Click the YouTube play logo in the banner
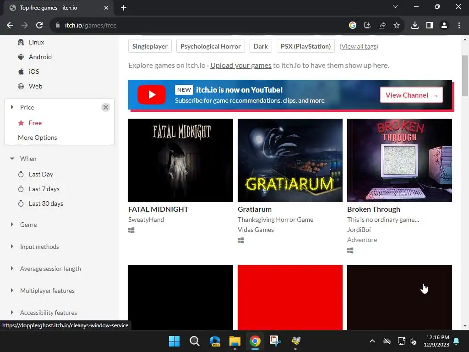 (x=151, y=94)
